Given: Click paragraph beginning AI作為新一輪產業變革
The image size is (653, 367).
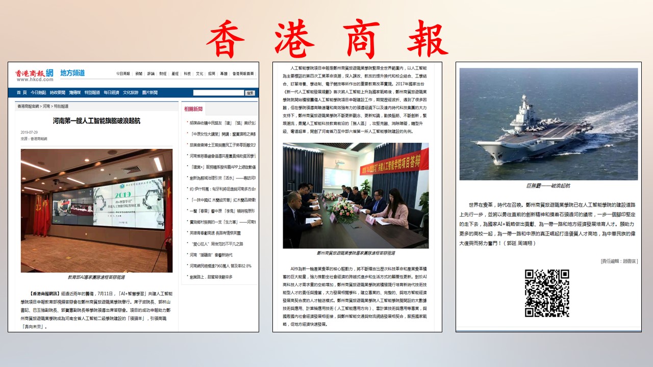Looking at the screenshot, I should point(356,296).
